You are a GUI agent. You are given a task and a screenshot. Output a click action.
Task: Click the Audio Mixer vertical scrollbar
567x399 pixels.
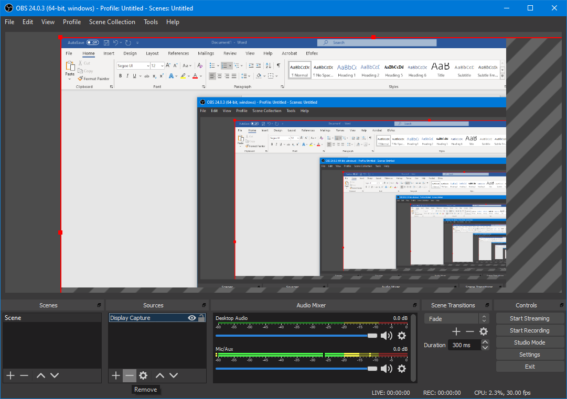[413, 347]
